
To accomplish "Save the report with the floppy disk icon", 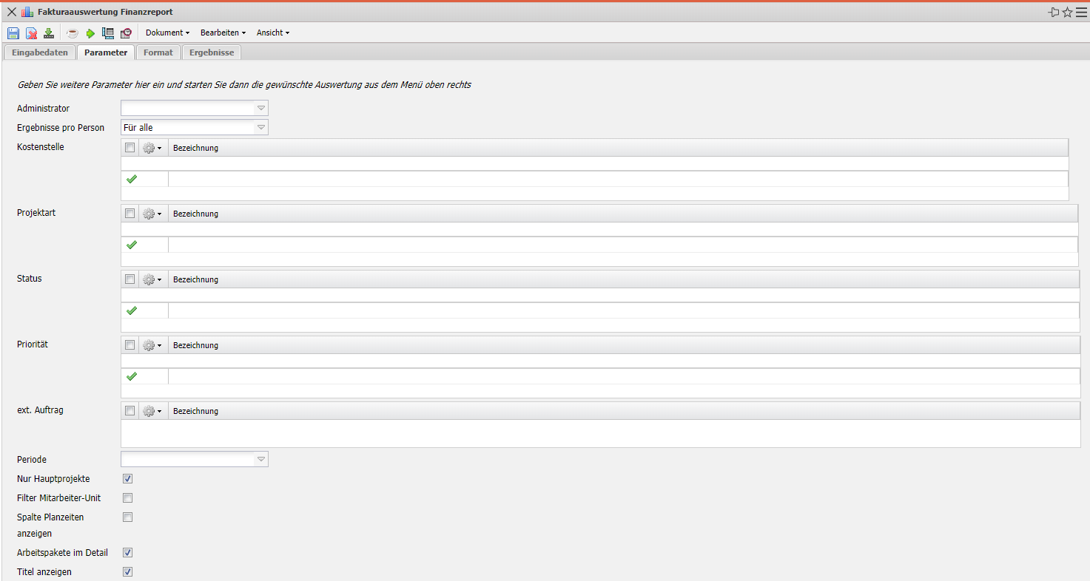I will pos(13,33).
